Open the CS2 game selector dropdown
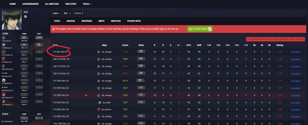308x125 pixels. 56,13
